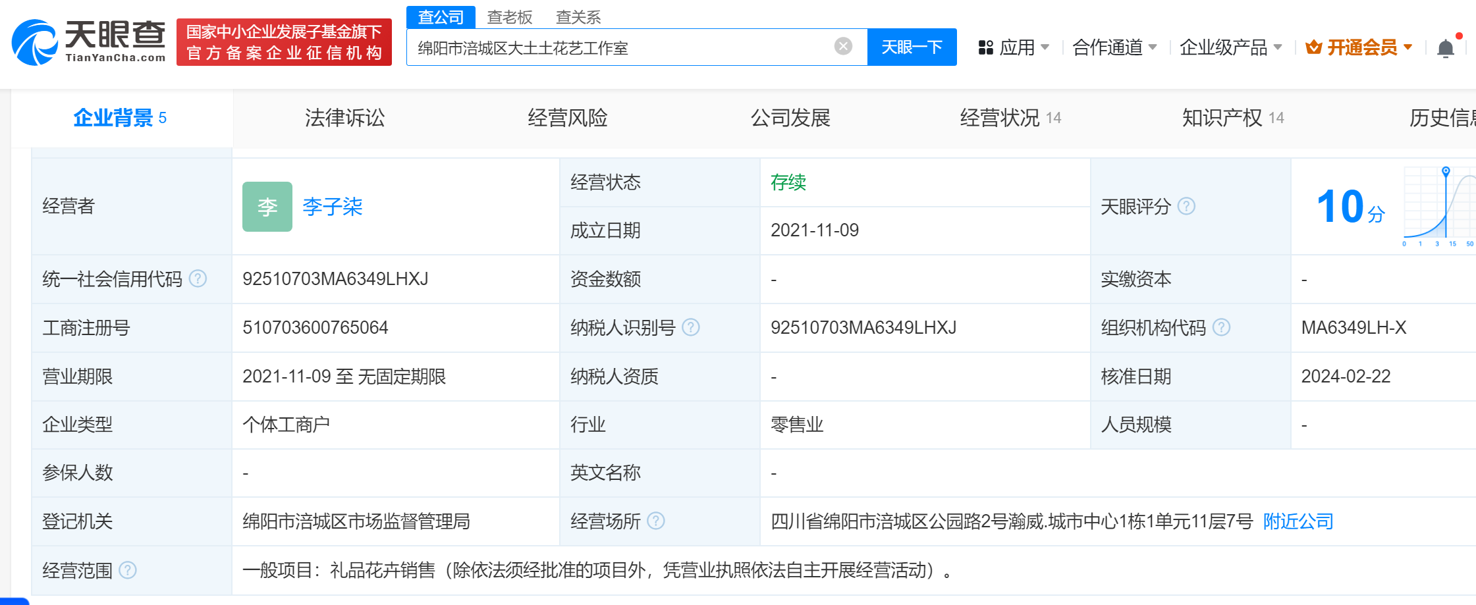Click the question icon next to 经营场所

pos(657,521)
